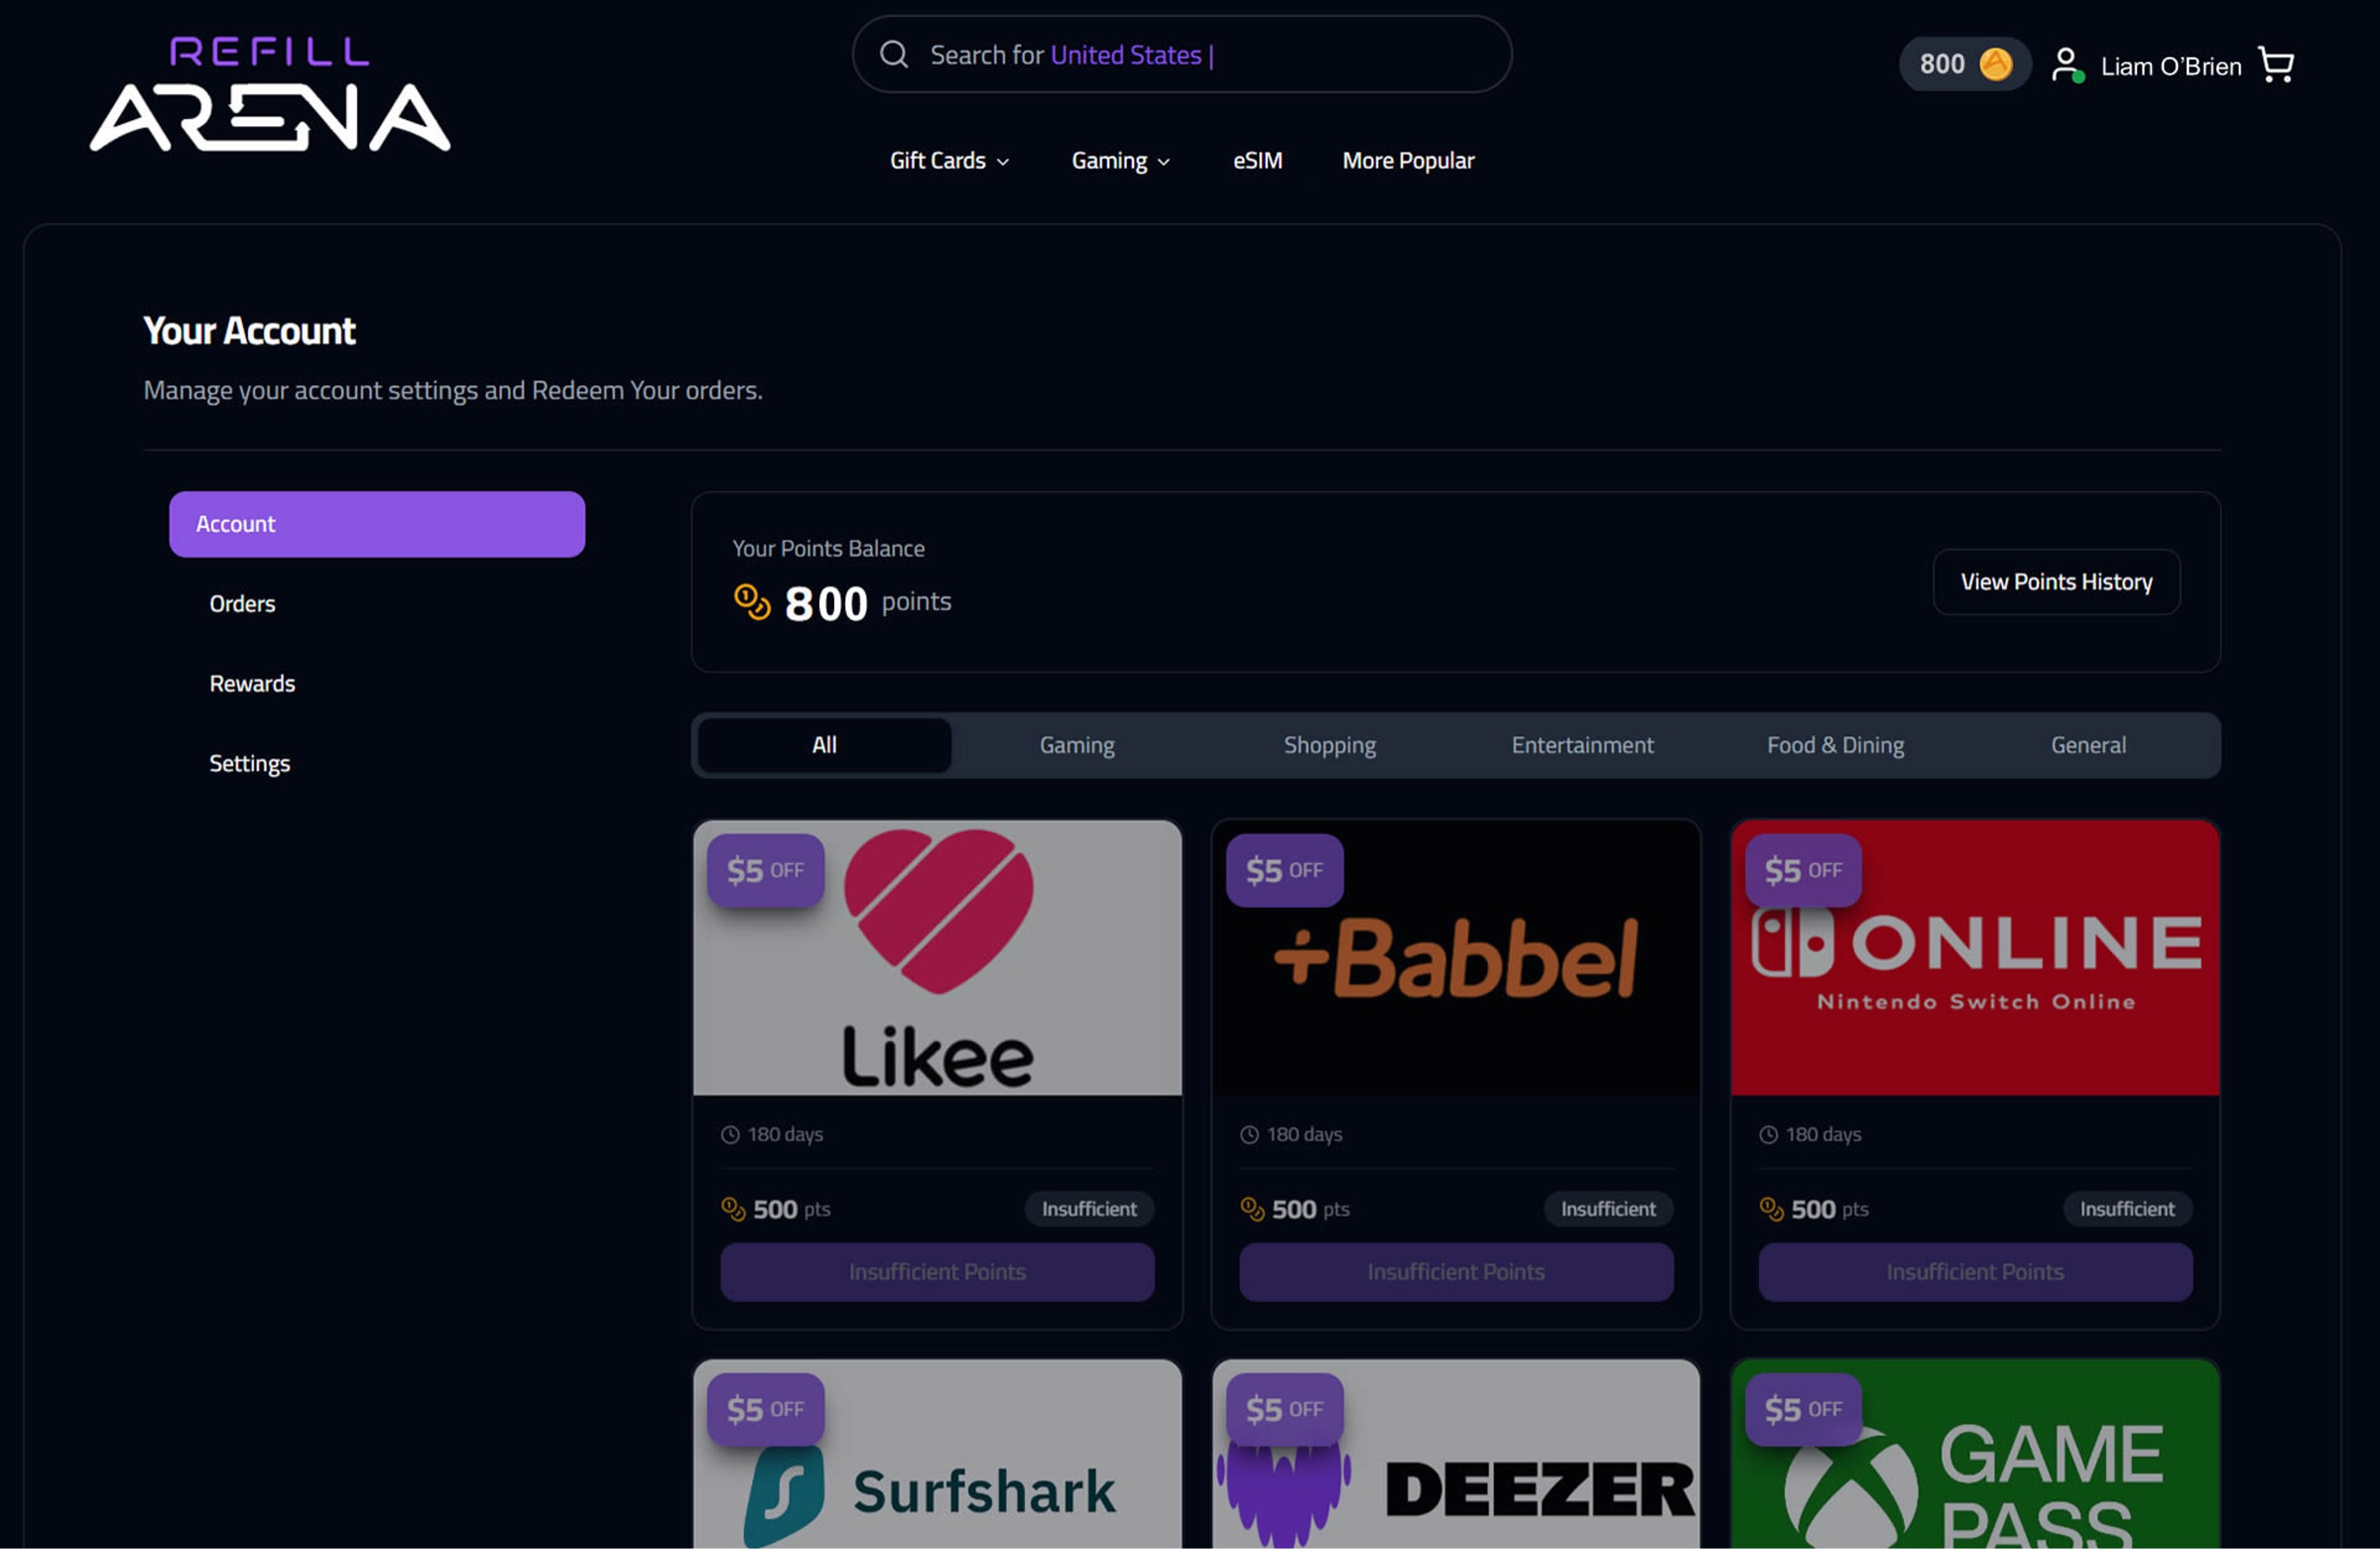Switch to the Entertainment category tab
The height and width of the screenshot is (1556, 2380).
(1582, 746)
